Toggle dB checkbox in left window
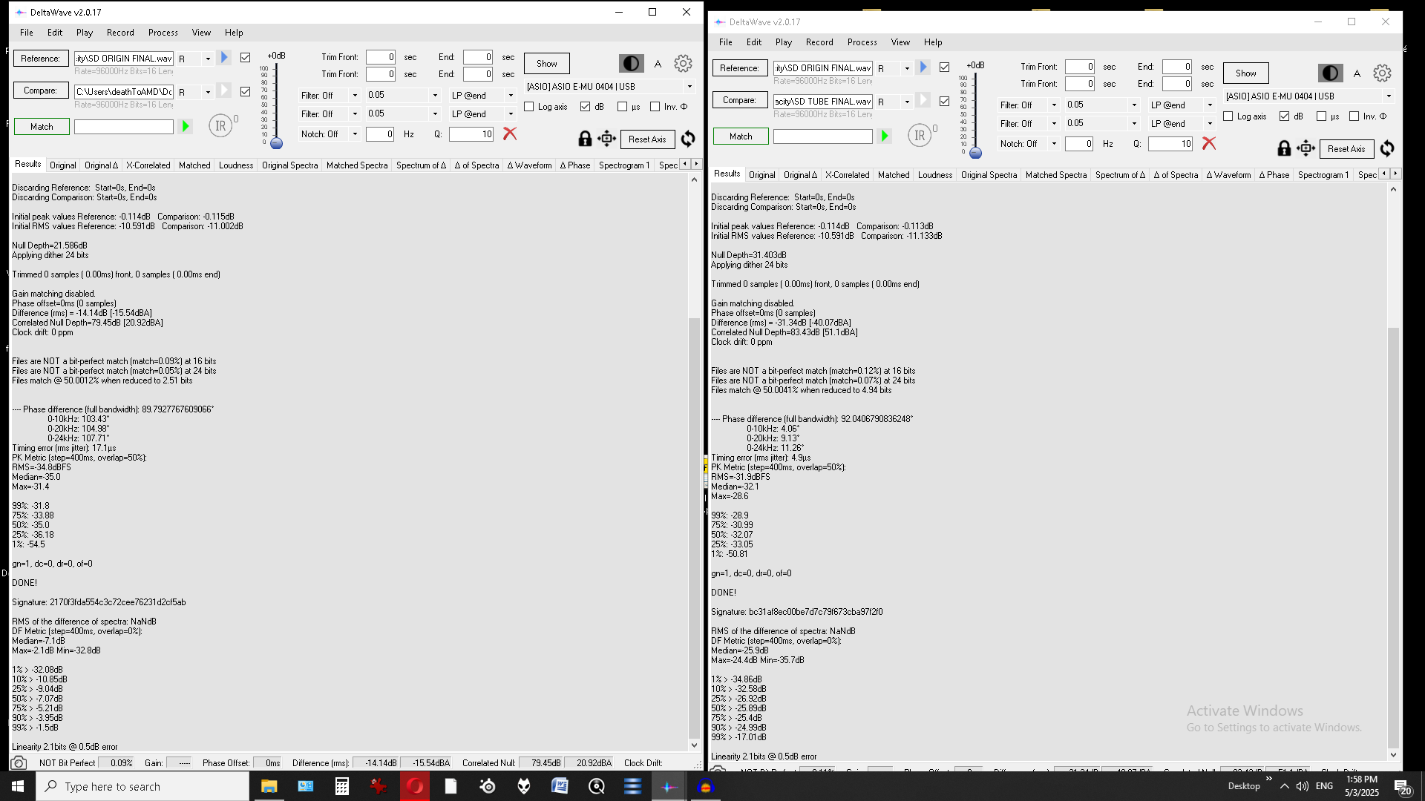Image resolution: width=1425 pixels, height=801 pixels. coord(586,107)
